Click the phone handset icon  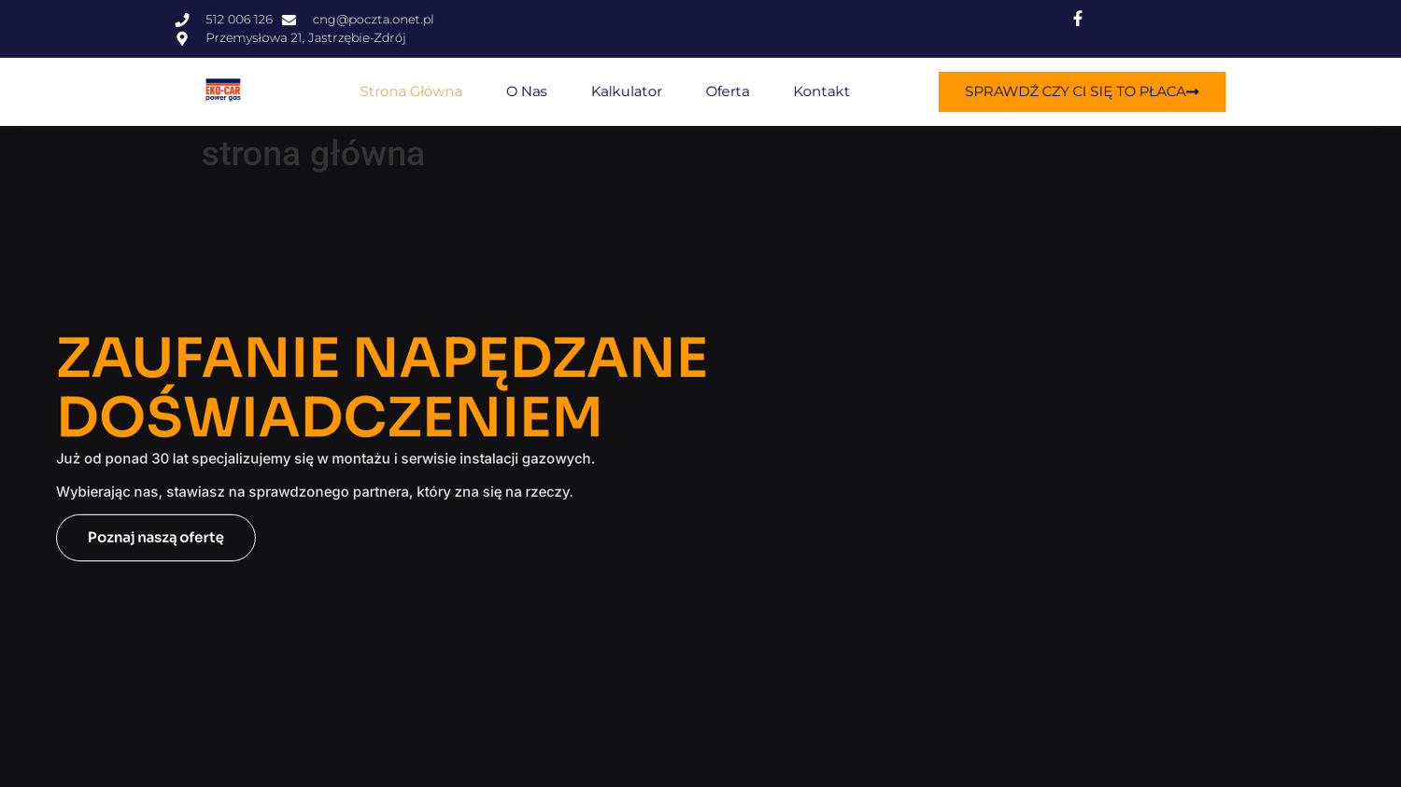click(x=182, y=20)
